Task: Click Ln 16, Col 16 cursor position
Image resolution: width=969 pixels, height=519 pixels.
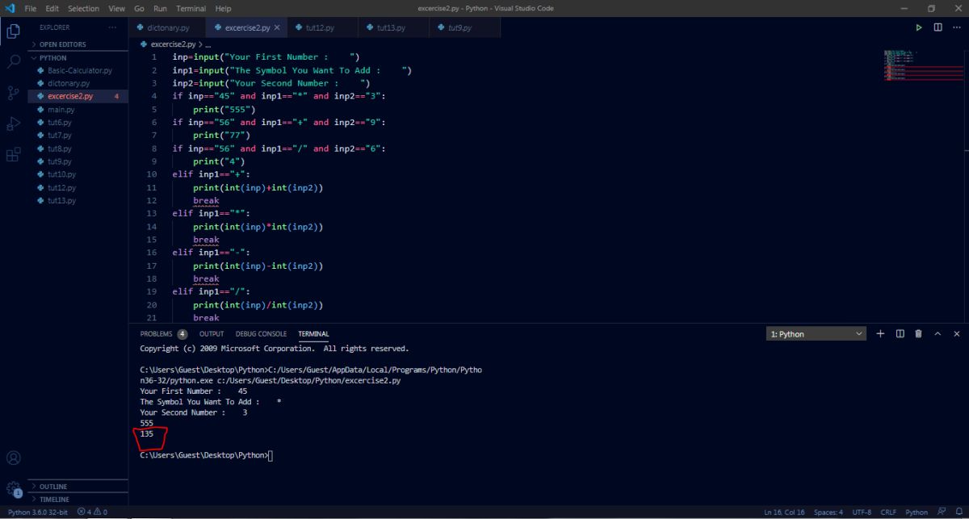Action: [x=784, y=512]
